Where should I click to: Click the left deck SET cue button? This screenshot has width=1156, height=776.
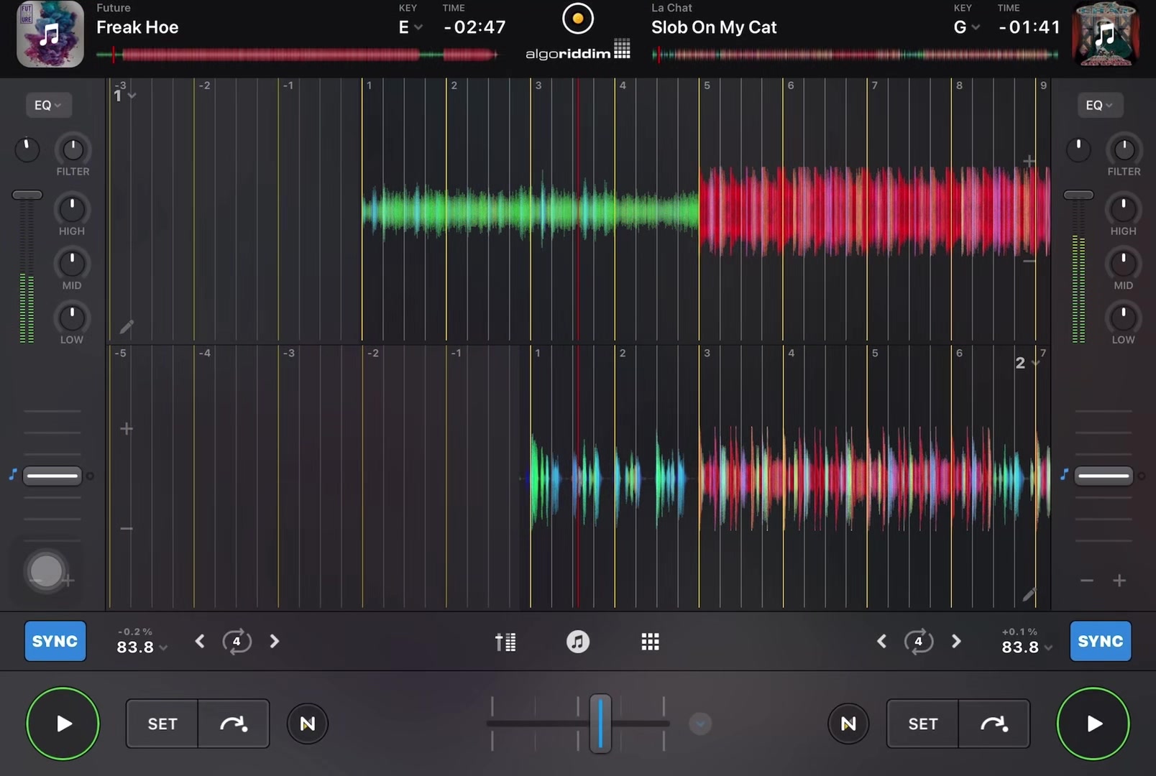pos(162,724)
